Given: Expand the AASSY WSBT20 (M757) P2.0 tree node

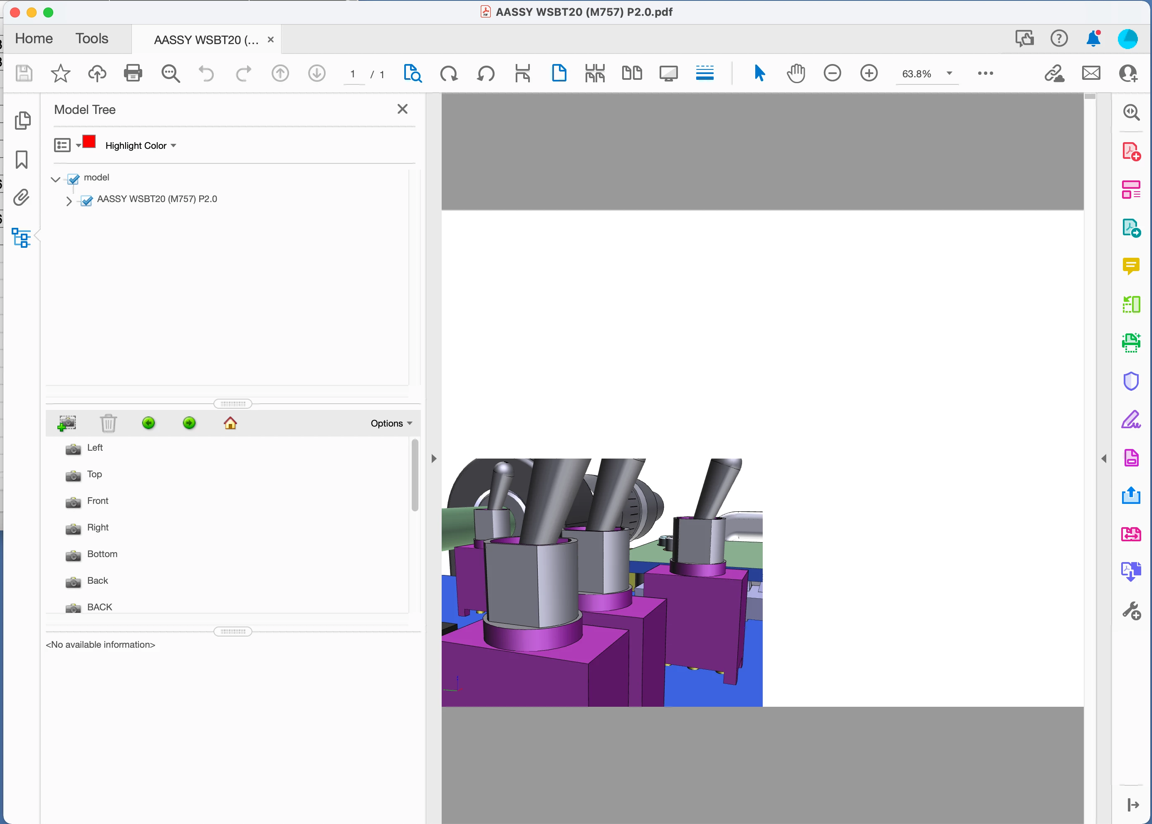Looking at the screenshot, I should point(69,201).
